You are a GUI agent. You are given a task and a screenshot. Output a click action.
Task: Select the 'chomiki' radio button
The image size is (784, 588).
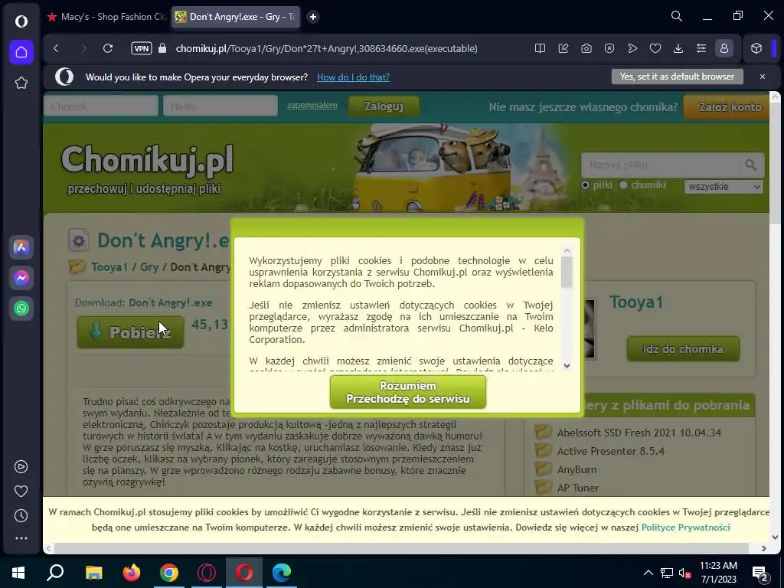click(623, 185)
